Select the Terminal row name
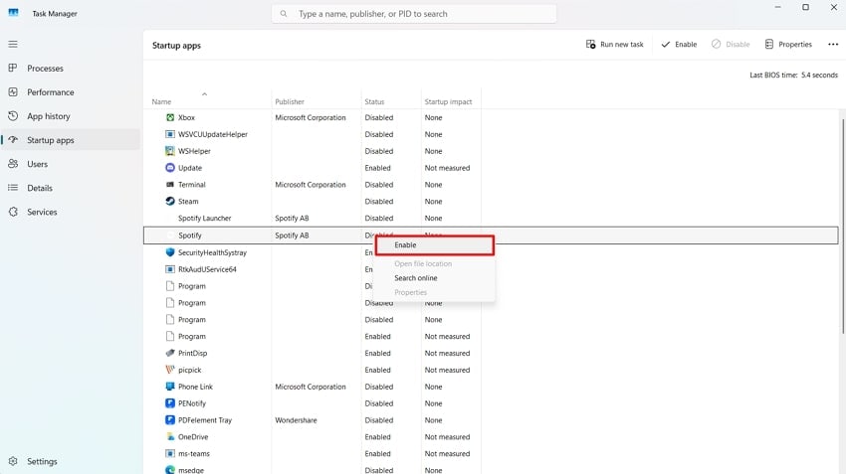The width and height of the screenshot is (846, 474). [x=191, y=184]
